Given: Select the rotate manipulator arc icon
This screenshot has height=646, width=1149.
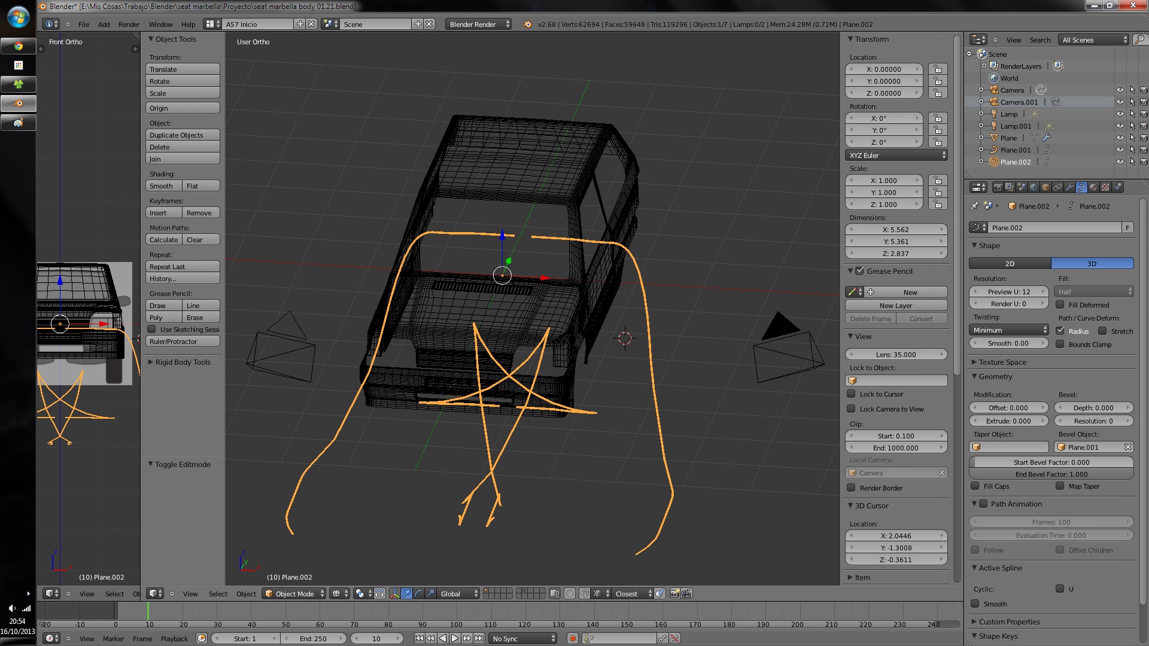Looking at the screenshot, I should 418,594.
